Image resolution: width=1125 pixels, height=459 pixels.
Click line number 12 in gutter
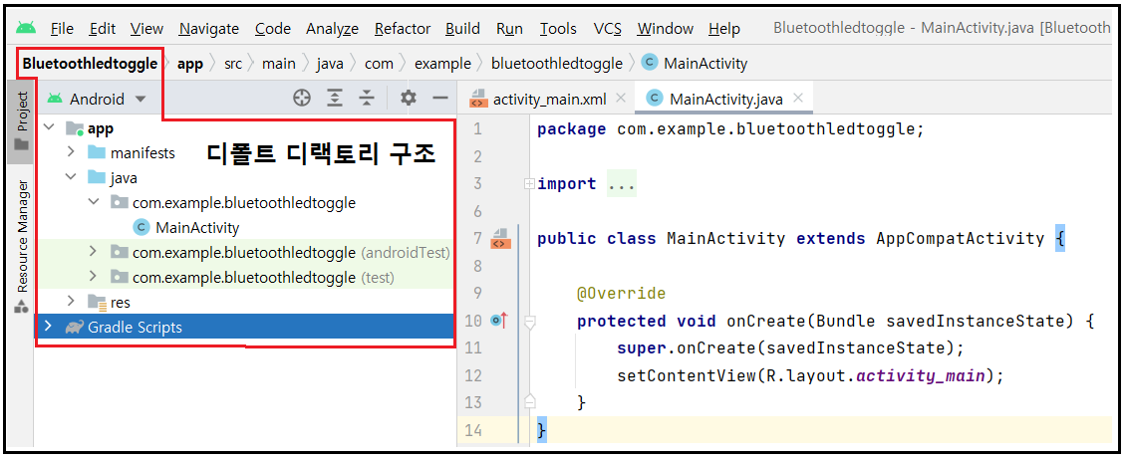click(x=472, y=375)
